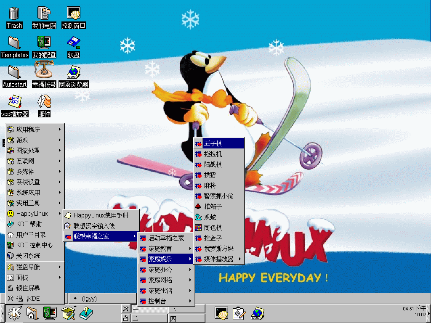This screenshot has height=323, width=431.
Task: Open help book icon on panel
Action: pos(86,313)
